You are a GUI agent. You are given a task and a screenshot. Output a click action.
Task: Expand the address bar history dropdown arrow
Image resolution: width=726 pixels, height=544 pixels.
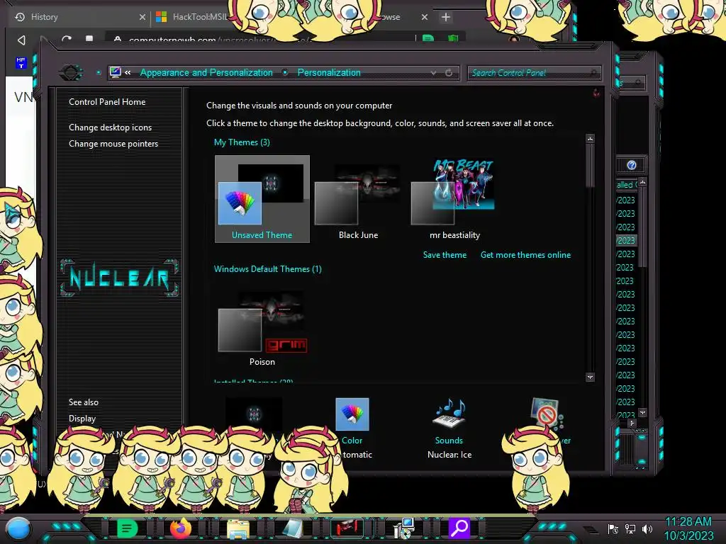click(433, 73)
